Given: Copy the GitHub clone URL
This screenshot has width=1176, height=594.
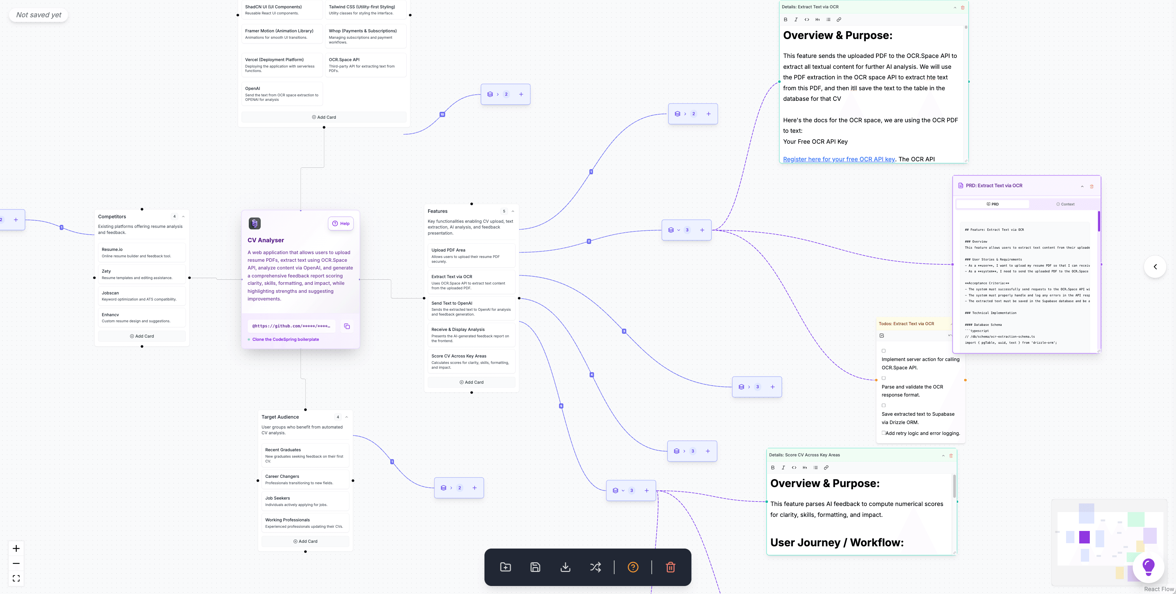Looking at the screenshot, I should click(347, 326).
